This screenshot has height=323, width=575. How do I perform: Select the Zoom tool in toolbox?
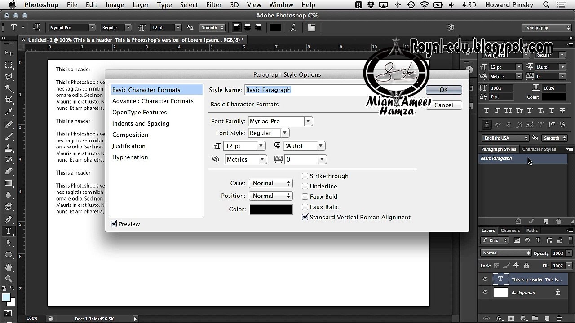pyautogui.click(x=9, y=279)
